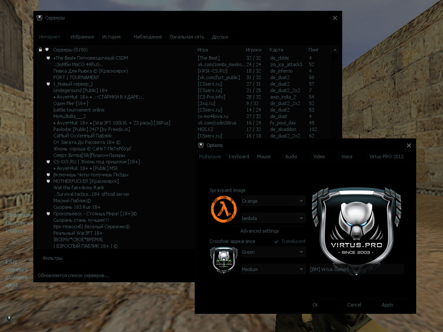Click shield icon beside CS-XXX.RU server row
This screenshot has height=332, width=443.
(x=48, y=162)
